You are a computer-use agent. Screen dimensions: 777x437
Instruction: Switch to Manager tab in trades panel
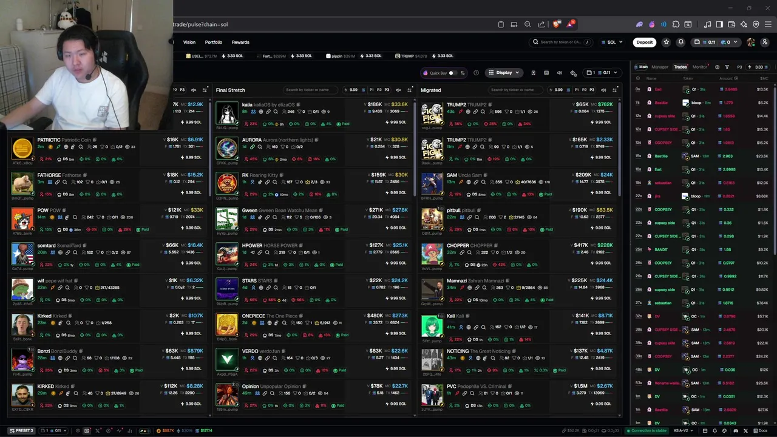[x=660, y=67]
